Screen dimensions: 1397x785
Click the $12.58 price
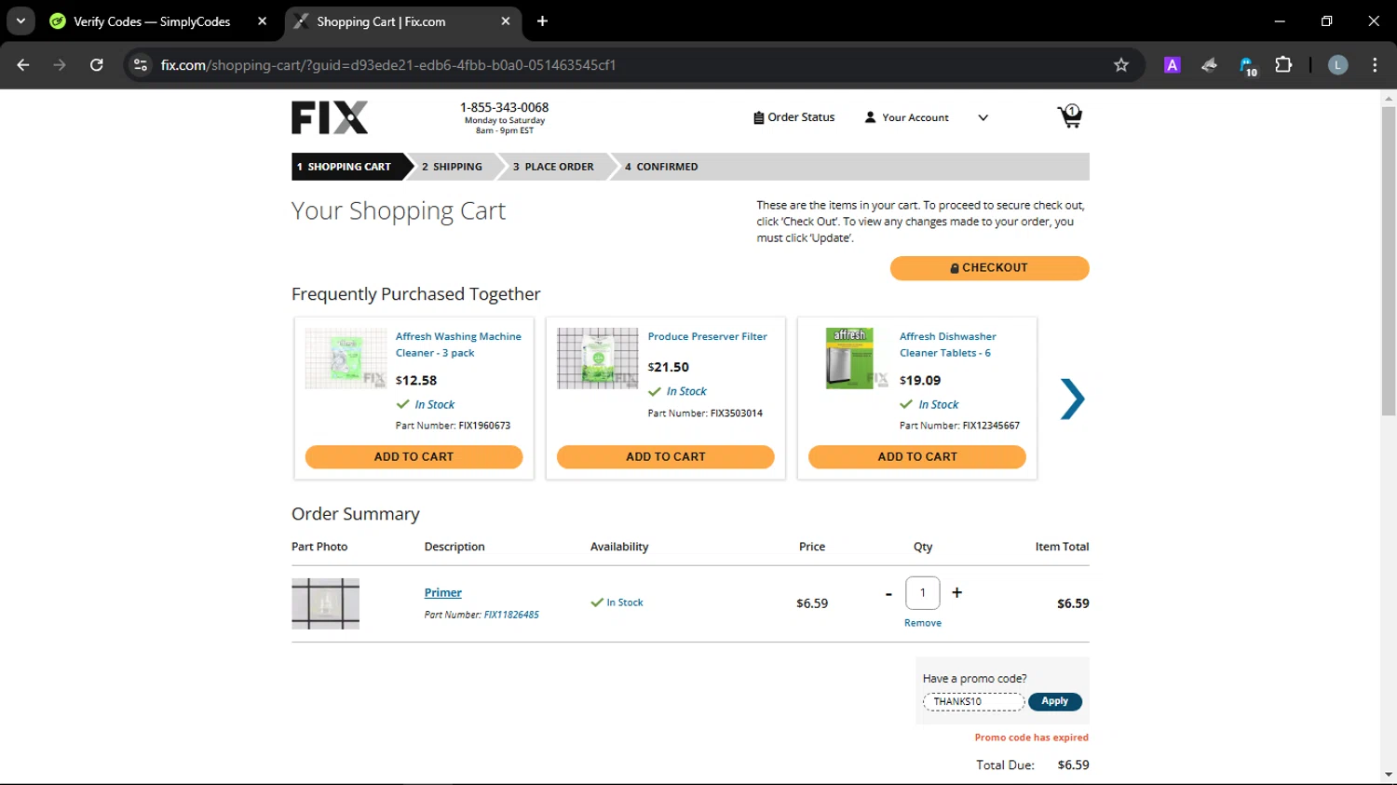(x=416, y=381)
